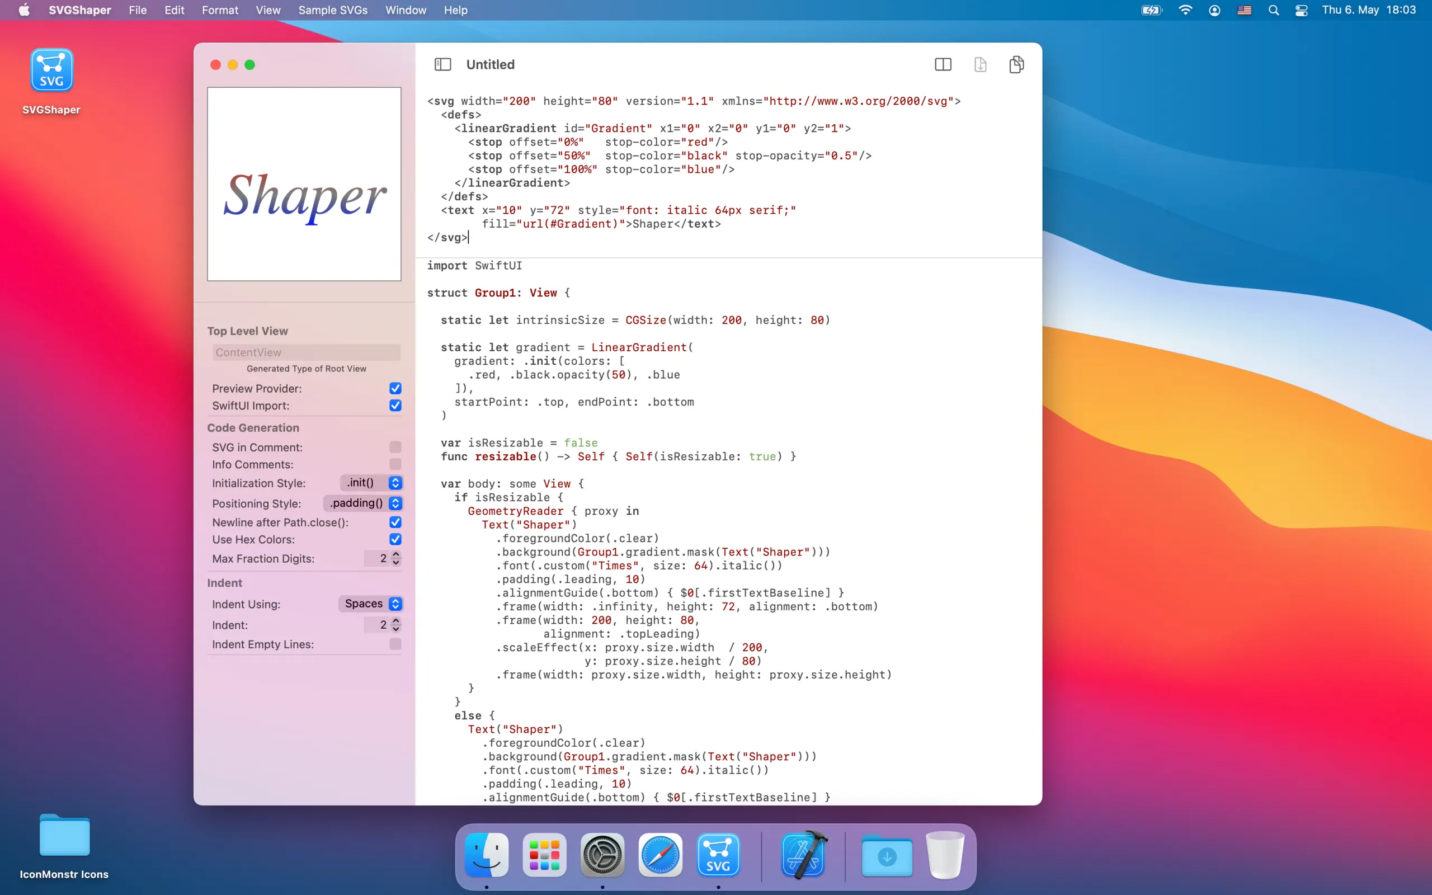Click Safari icon in Dock
The image size is (1432, 895).
click(661, 855)
